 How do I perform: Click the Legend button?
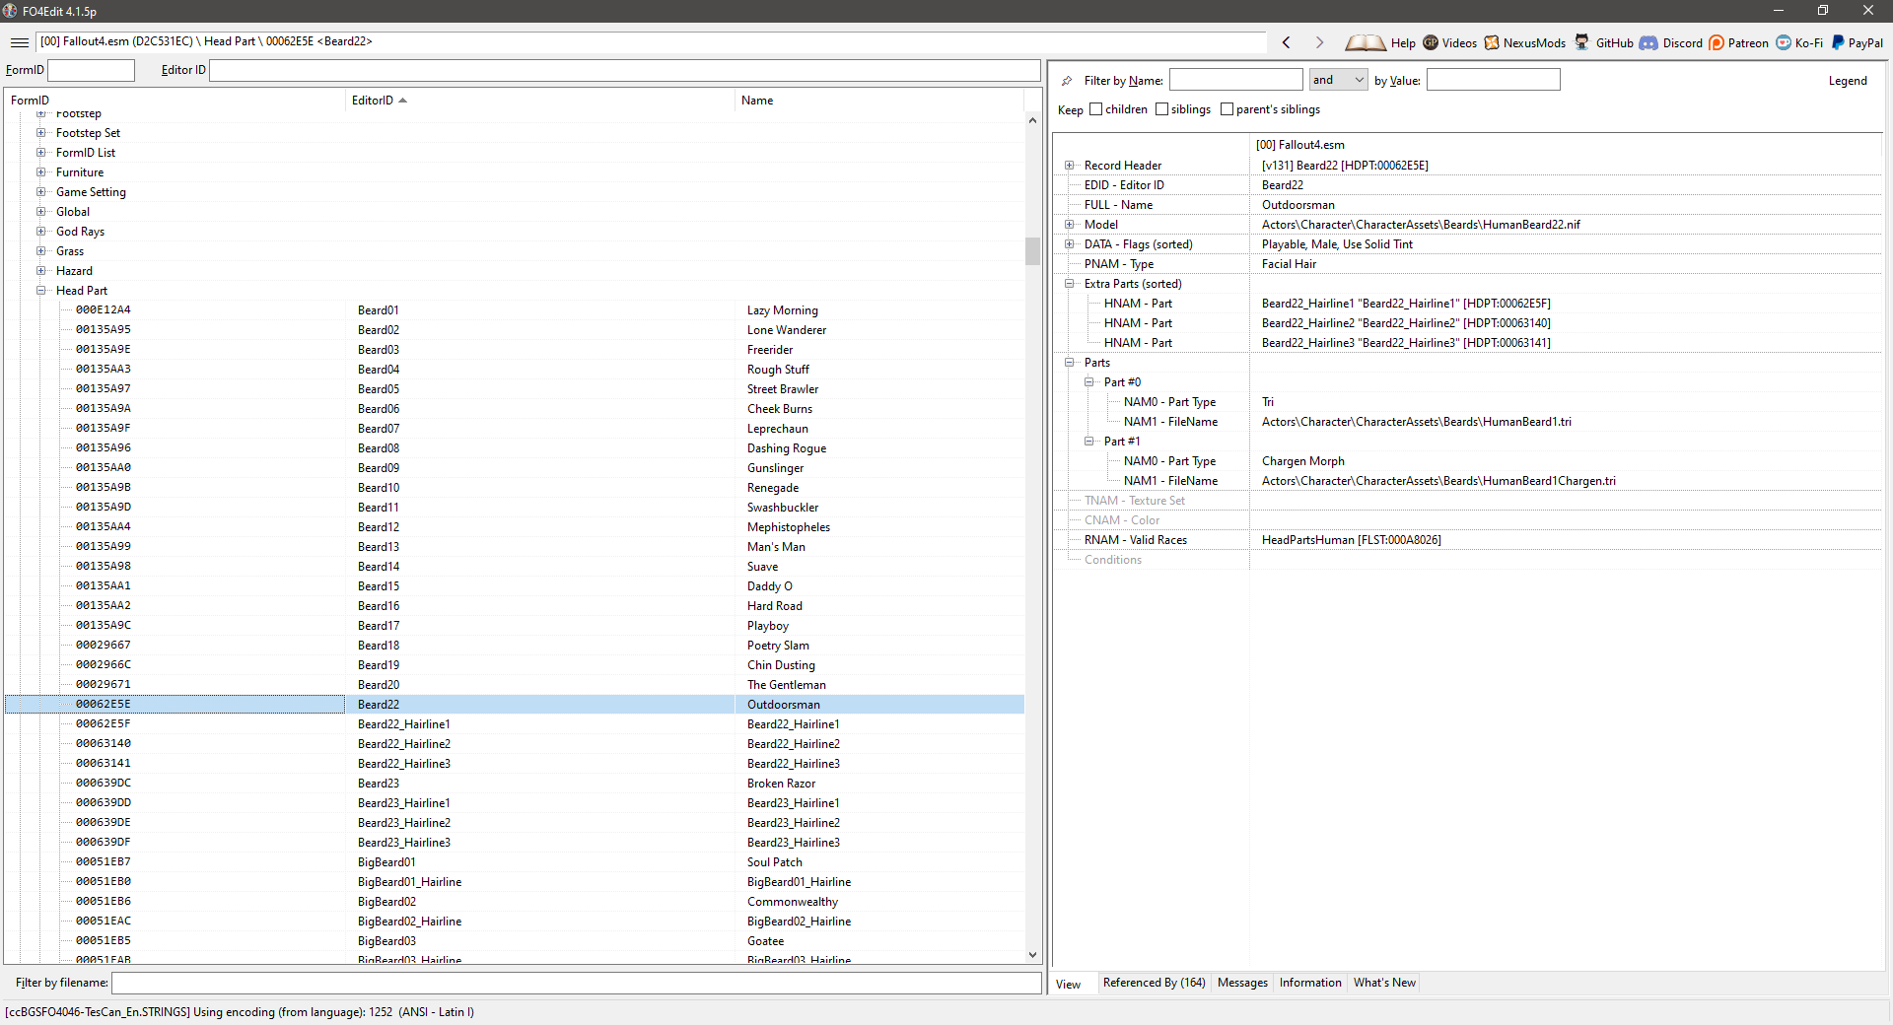tap(1848, 81)
